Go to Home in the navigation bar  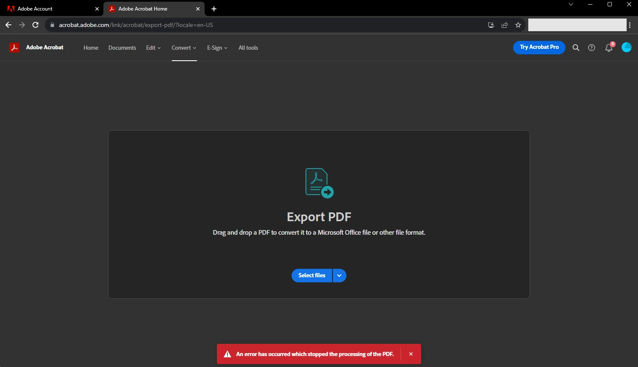[91, 48]
